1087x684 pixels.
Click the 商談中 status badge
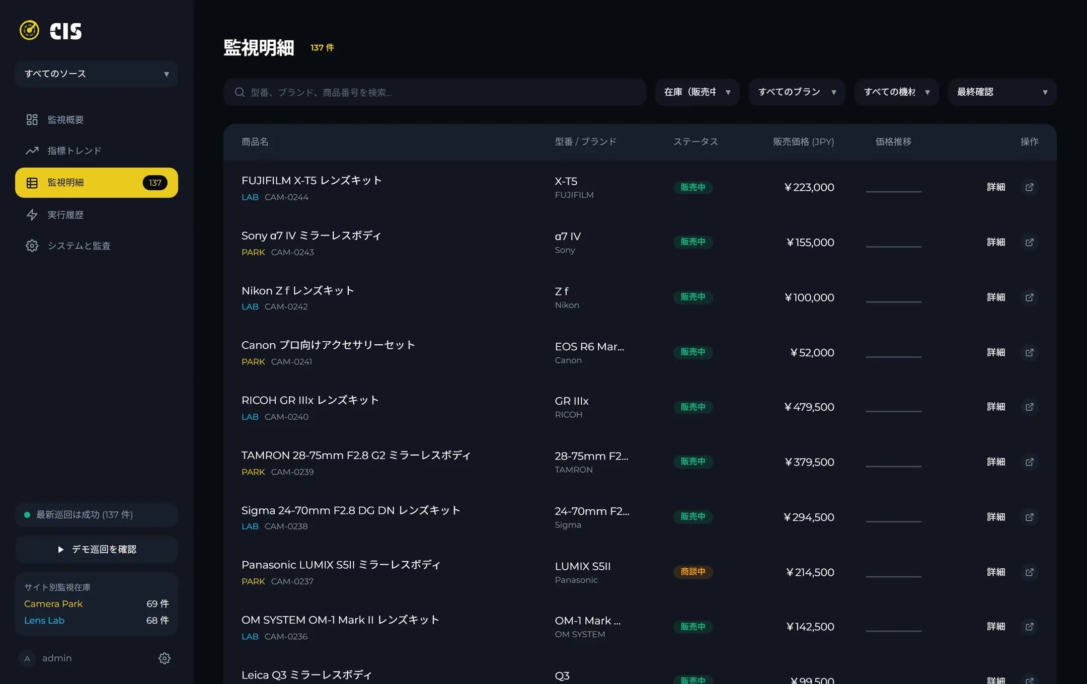(x=693, y=572)
